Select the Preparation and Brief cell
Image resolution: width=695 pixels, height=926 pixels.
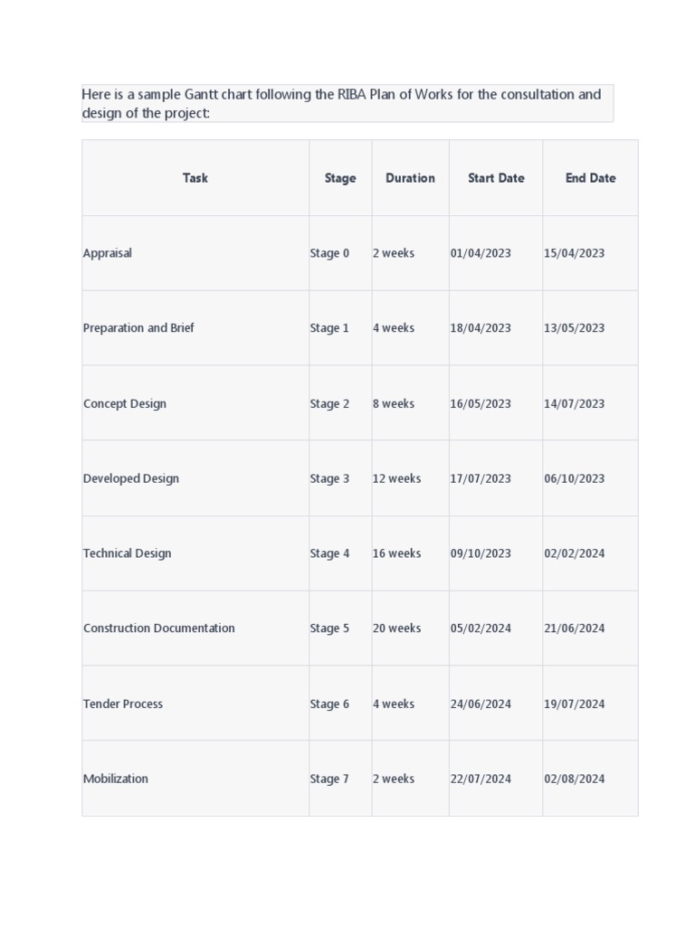pyautogui.click(x=195, y=327)
